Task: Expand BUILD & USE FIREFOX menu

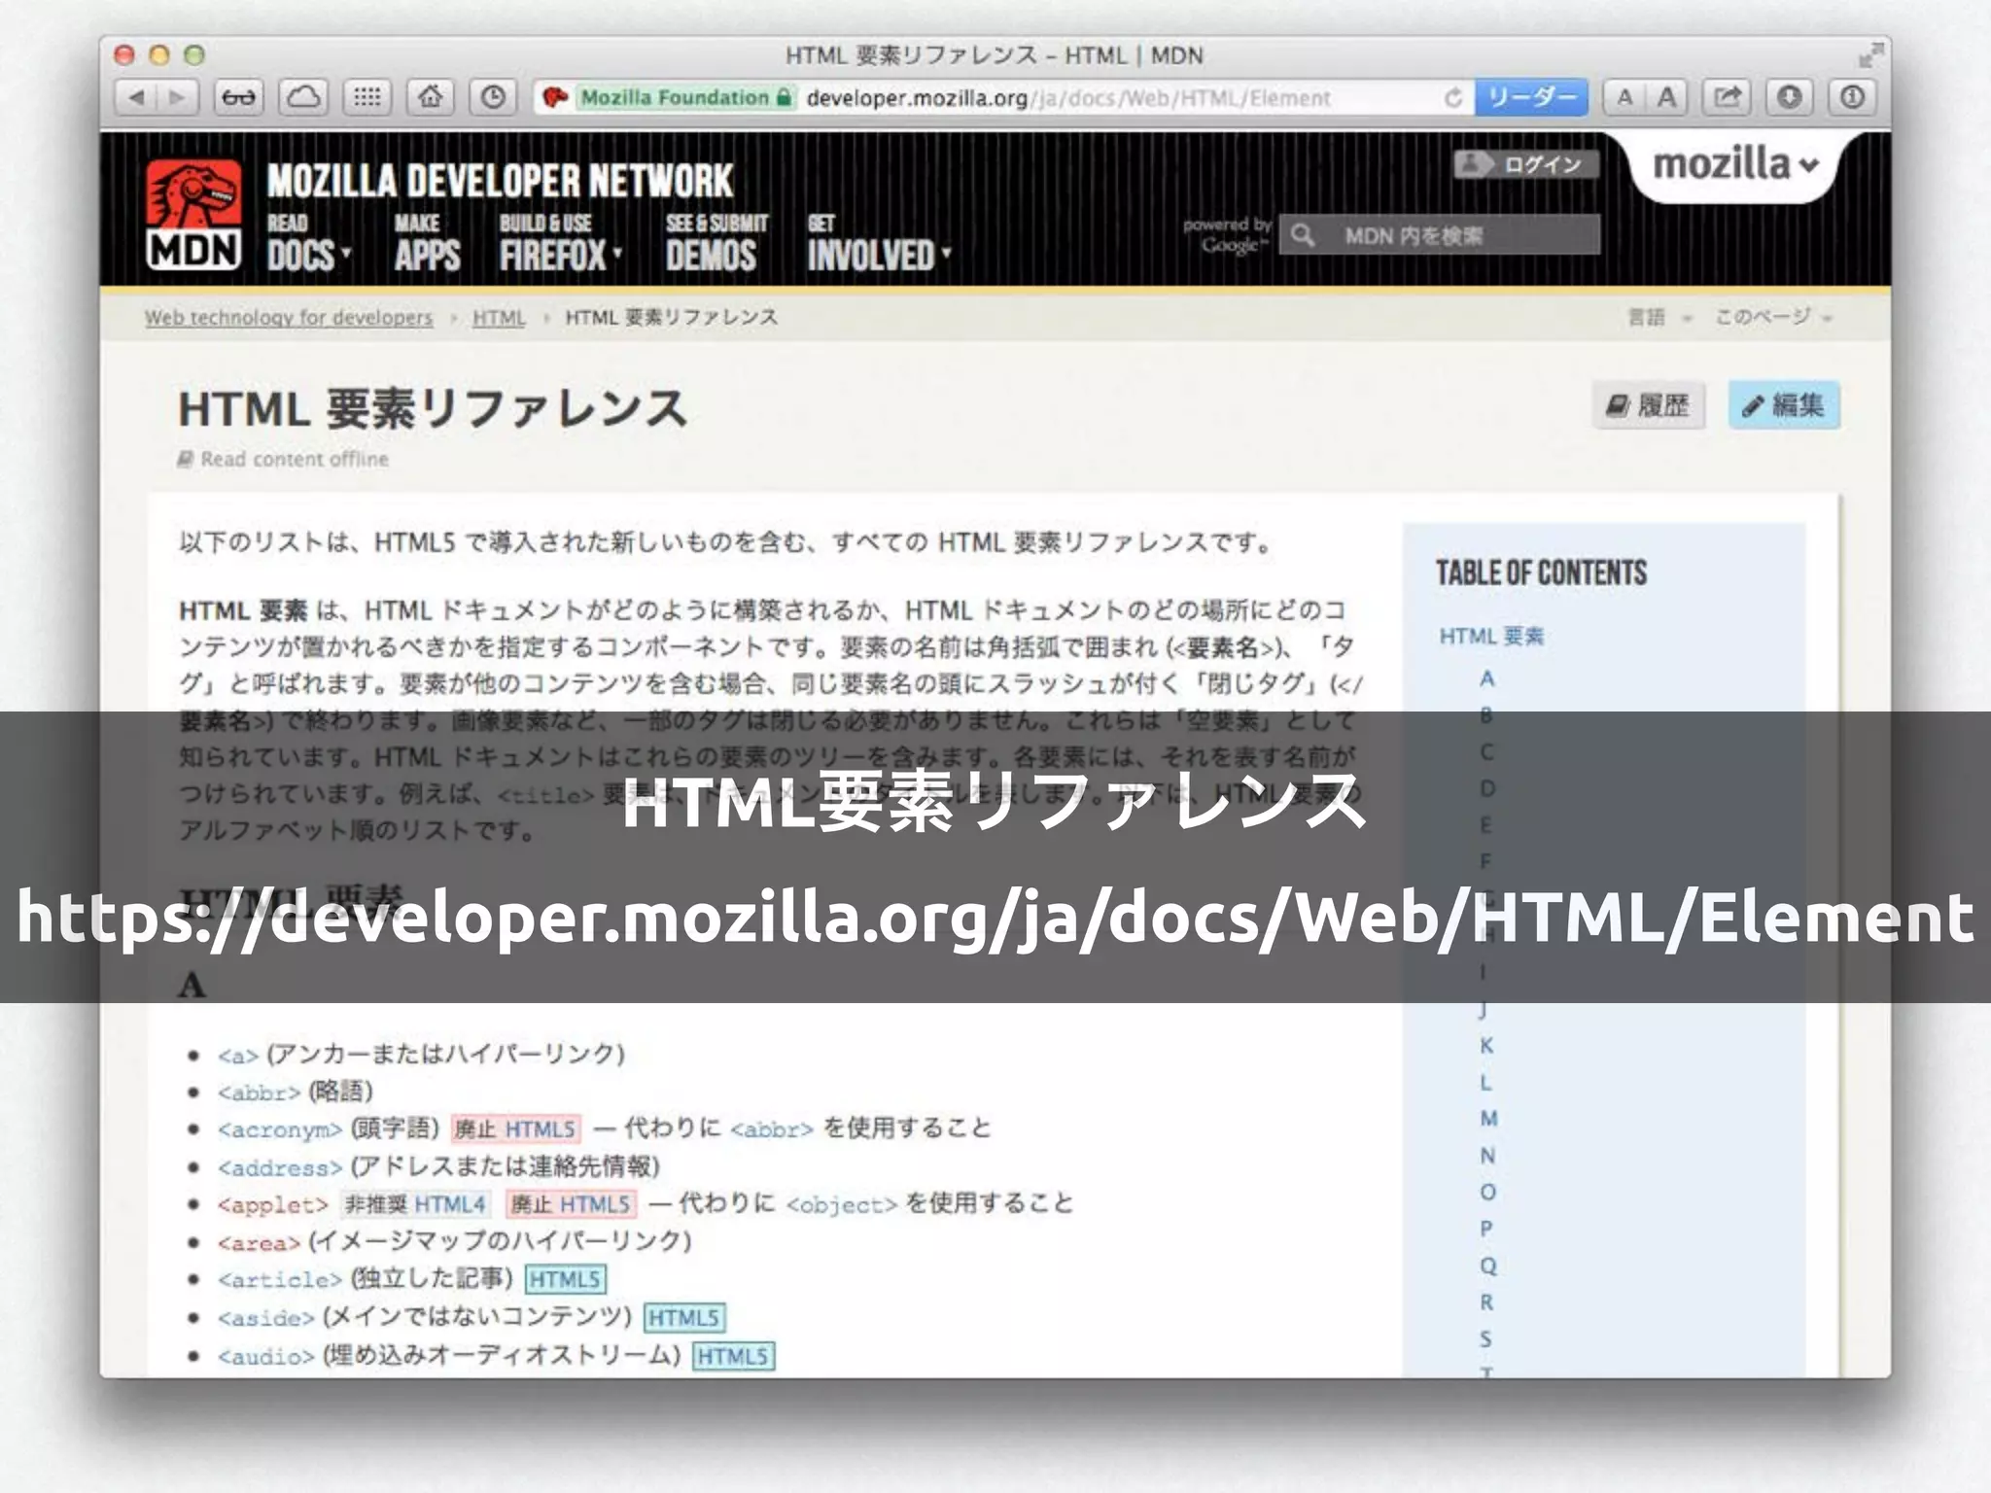Action: pos(561,243)
